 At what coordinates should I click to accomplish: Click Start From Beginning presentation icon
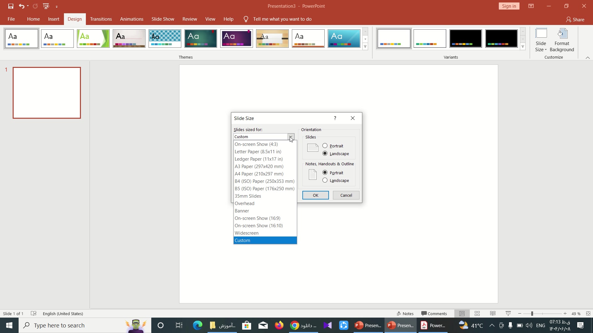point(46,6)
